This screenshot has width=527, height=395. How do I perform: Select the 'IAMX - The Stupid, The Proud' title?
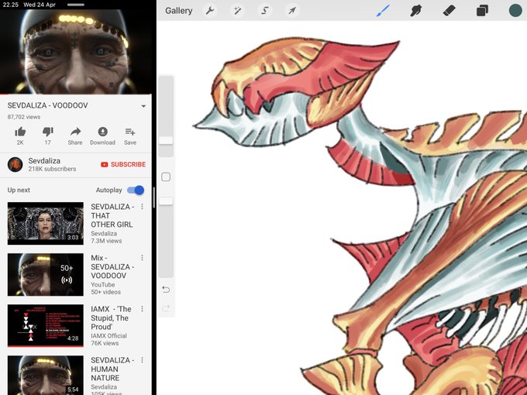112,318
